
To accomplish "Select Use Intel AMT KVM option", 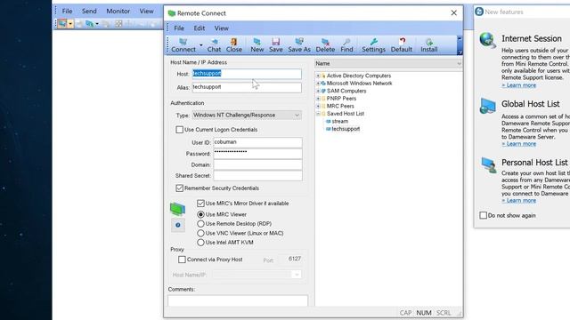I will point(200,243).
